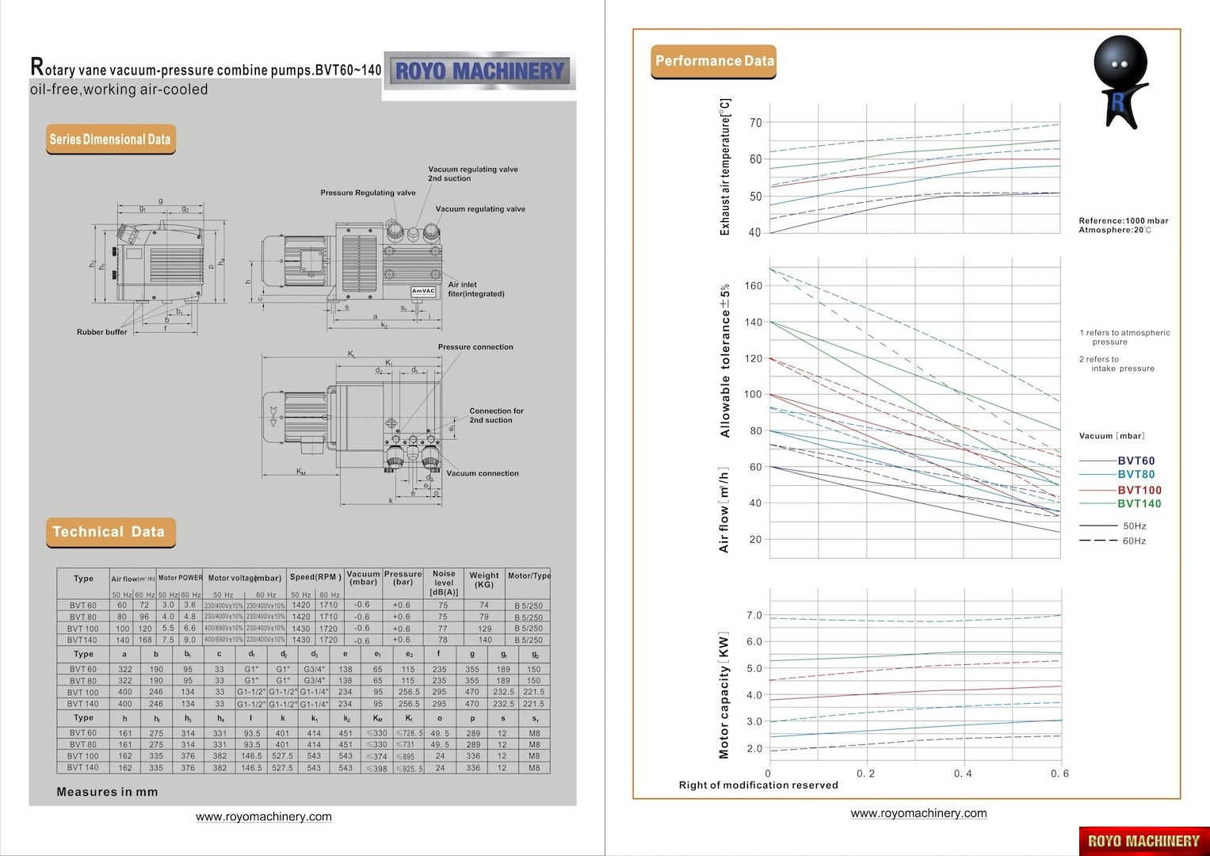
Task: Select the BVT100 legend entry
Action: pyautogui.click(x=1139, y=490)
